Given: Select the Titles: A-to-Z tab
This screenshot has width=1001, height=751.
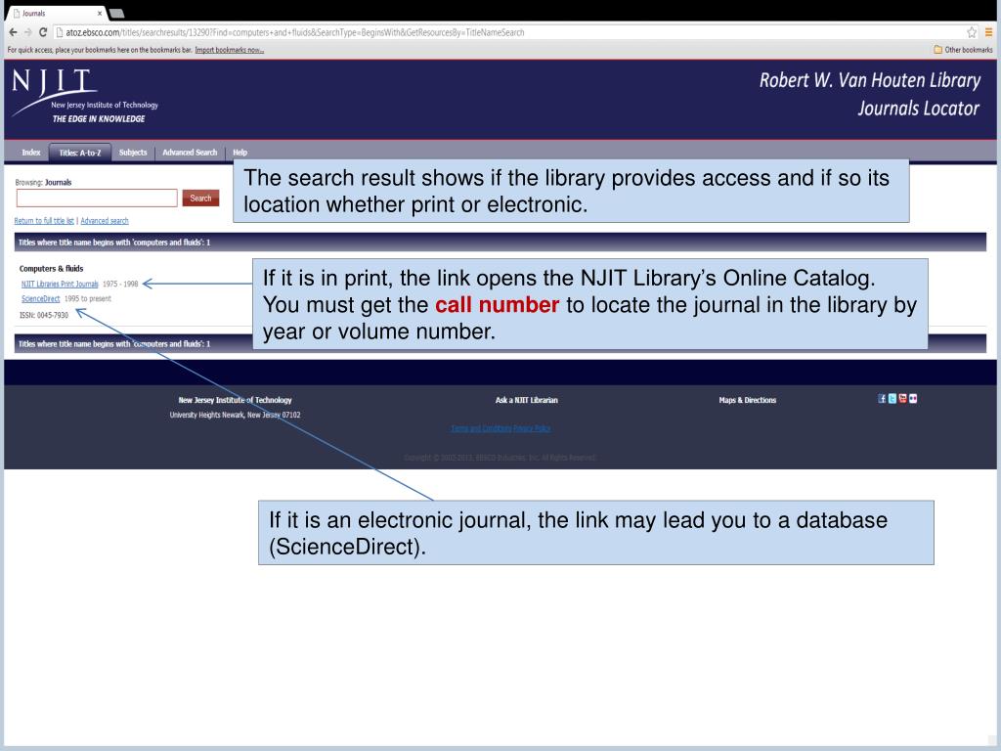Looking at the screenshot, I should (80, 153).
